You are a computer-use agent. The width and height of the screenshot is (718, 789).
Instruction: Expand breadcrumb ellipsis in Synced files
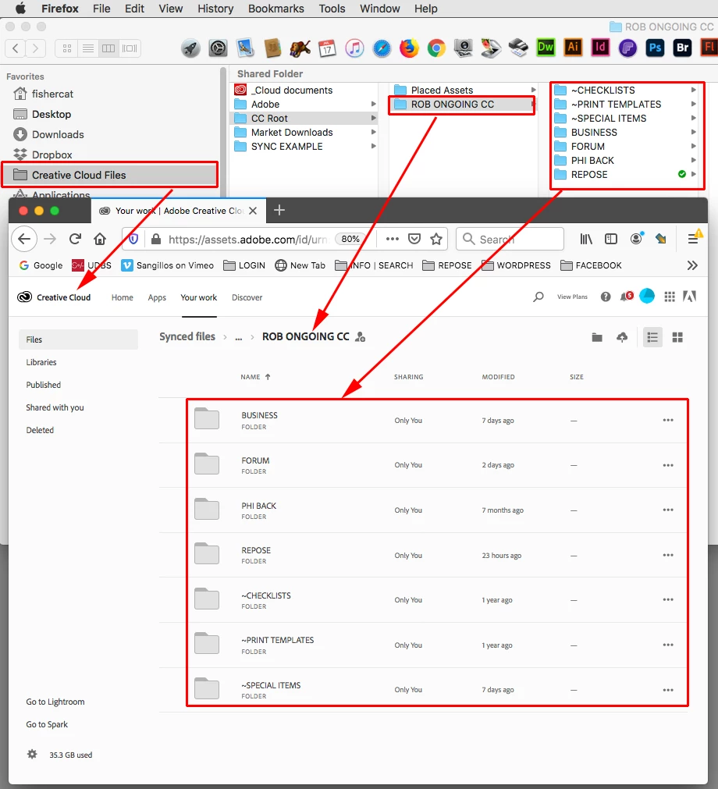click(x=239, y=338)
